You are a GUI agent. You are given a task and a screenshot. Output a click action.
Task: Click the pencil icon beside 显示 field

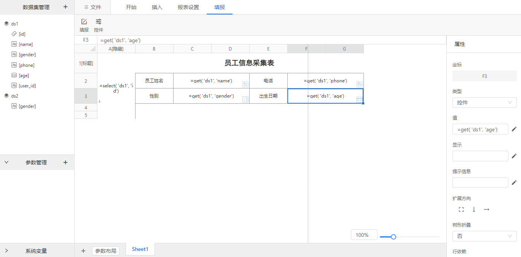(514, 156)
